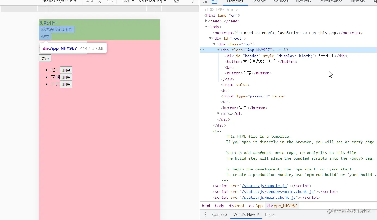Open the vendors~main.chunk.js script link

point(278,192)
